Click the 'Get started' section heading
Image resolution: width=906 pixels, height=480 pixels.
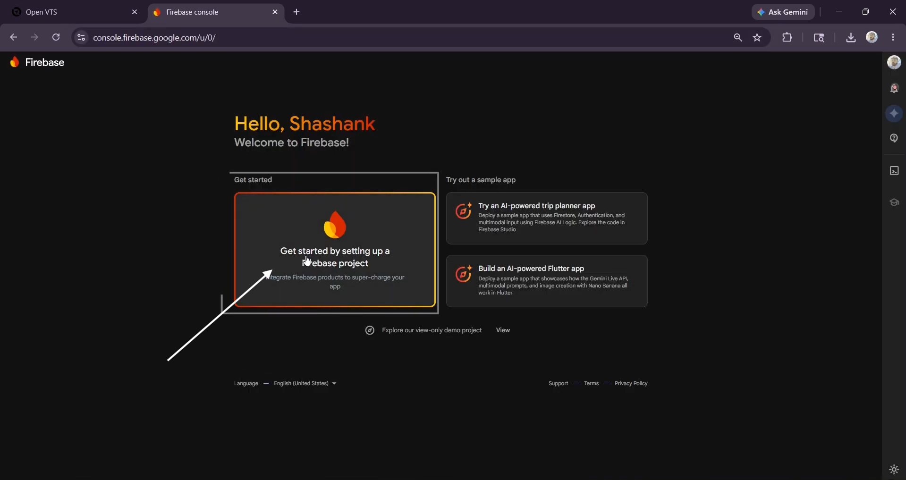[253, 180]
